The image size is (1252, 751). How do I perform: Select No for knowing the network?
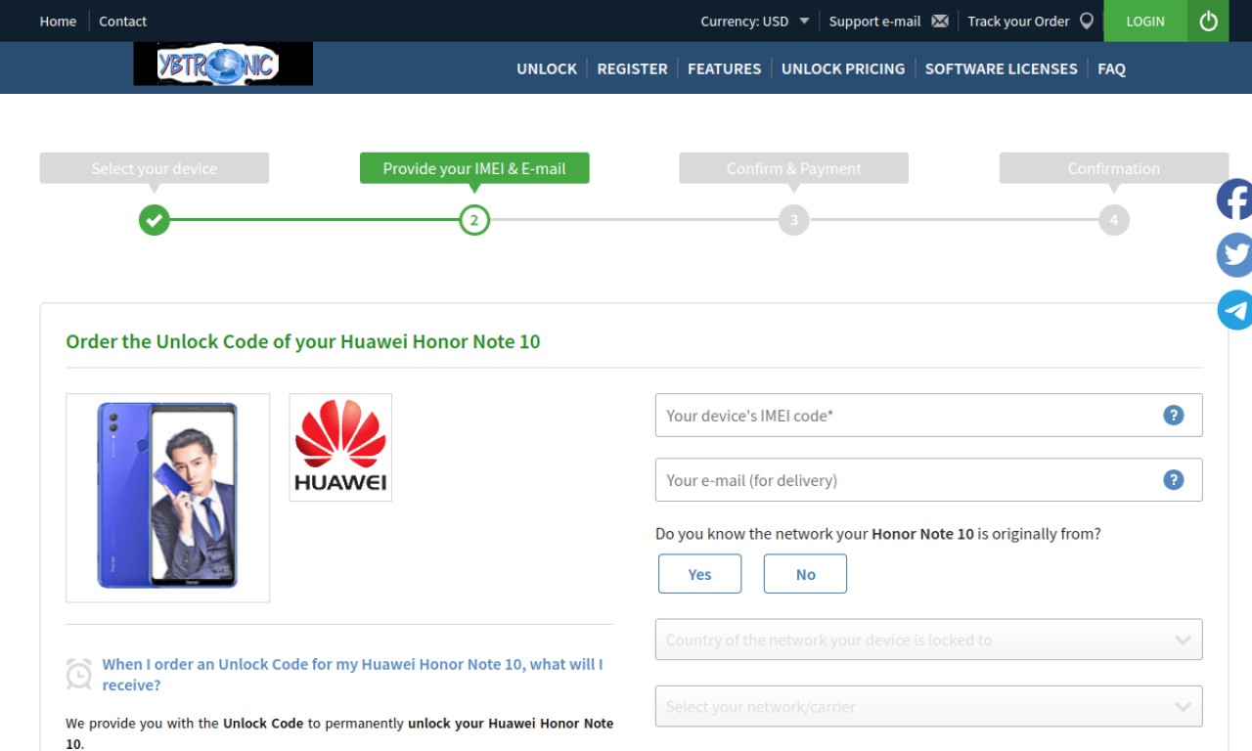tap(805, 574)
